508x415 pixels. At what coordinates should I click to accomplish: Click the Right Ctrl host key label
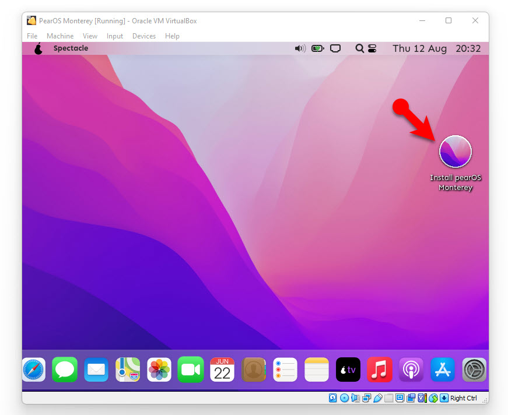click(x=463, y=398)
